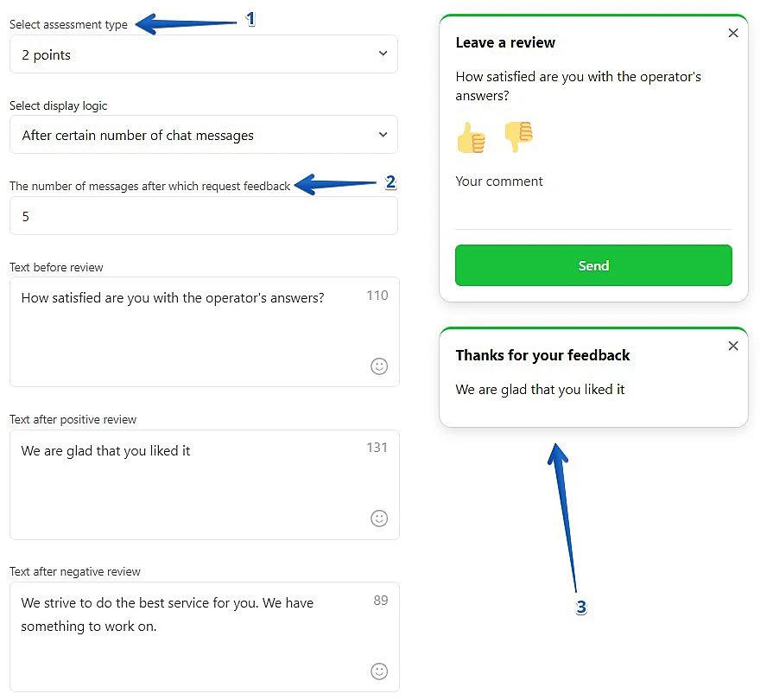The image size is (773, 700).
Task: Click the Select display logic label
Action: click(x=59, y=105)
